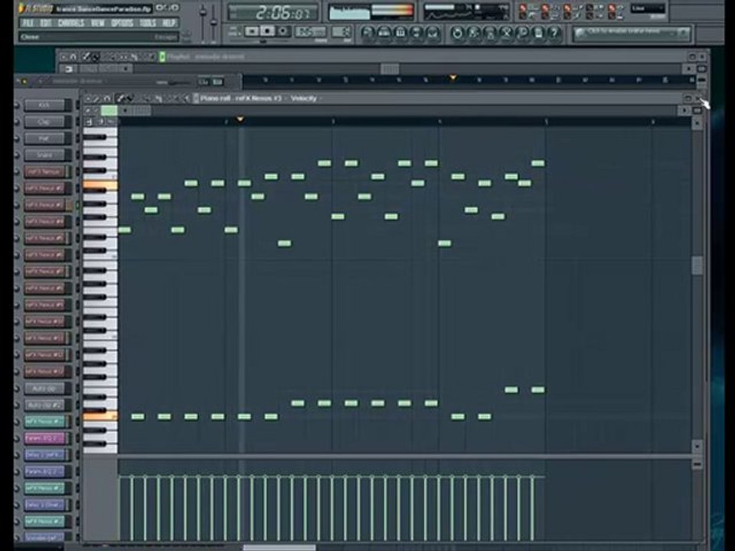
Task: Toggle the Piano roll snap magnet icon
Action: point(107,99)
